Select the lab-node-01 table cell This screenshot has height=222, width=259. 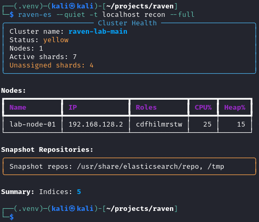(x=33, y=124)
